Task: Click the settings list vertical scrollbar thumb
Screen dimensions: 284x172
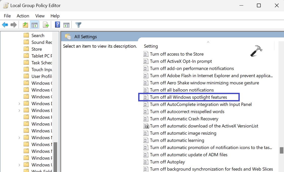Action: point(281,150)
